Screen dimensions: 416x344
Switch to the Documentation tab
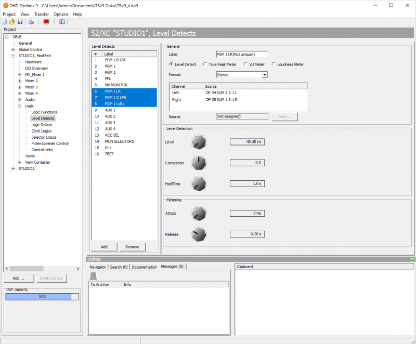tap(144, 267)
